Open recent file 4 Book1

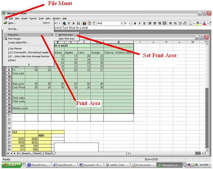tap(29, 60)
